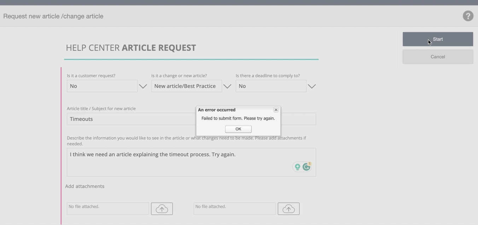
Task: Click OK on the submission error dialog
Action: [x=238, y=129]
